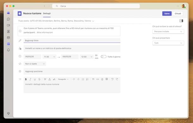This screenshot has height=123, width=193.
Task: Open the Teams section in sidebar
Action: (8, 13)
